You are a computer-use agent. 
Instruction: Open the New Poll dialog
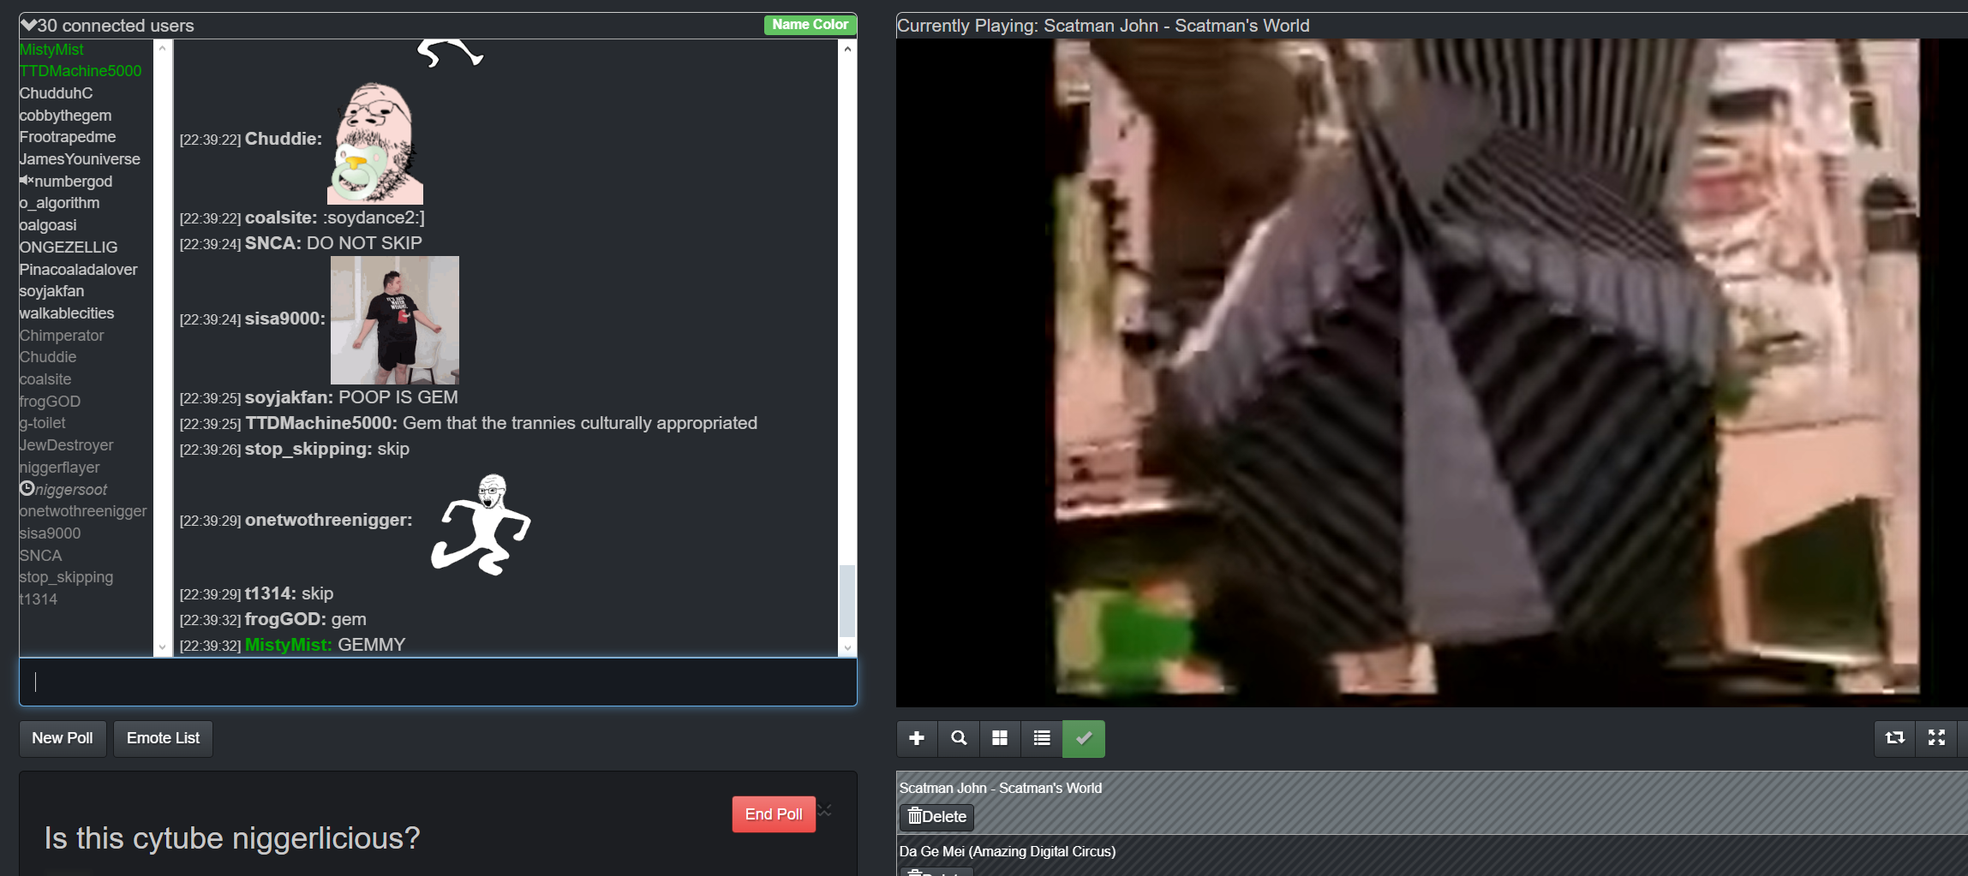[63, 738]
